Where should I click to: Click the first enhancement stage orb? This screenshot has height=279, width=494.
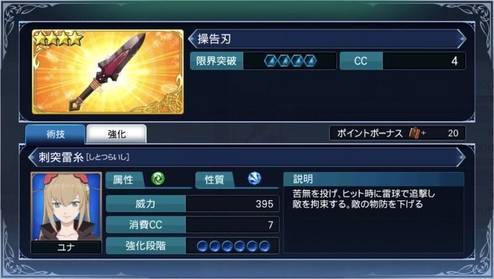pyautogui.click(x=203, y=246)
